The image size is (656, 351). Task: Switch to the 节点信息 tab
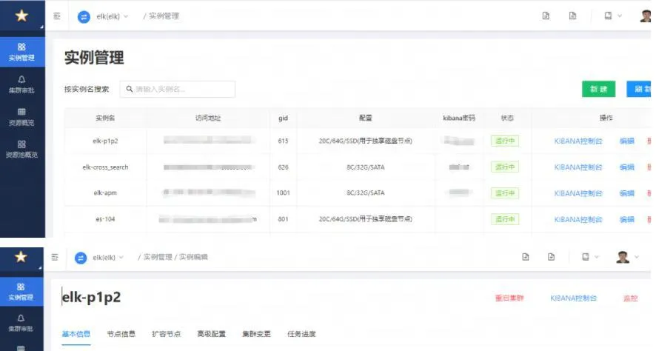point(121,334)
